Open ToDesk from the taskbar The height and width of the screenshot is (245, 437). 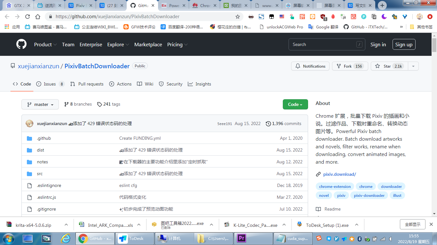(x=134, y=238)
